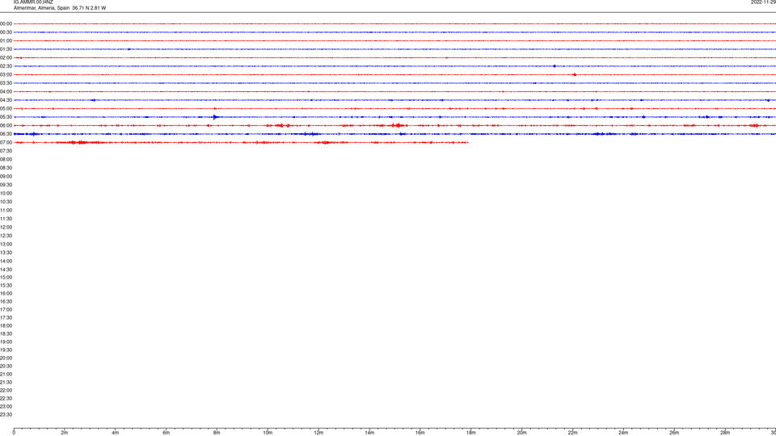Select the 16:00 time row label

click(6, 294)
